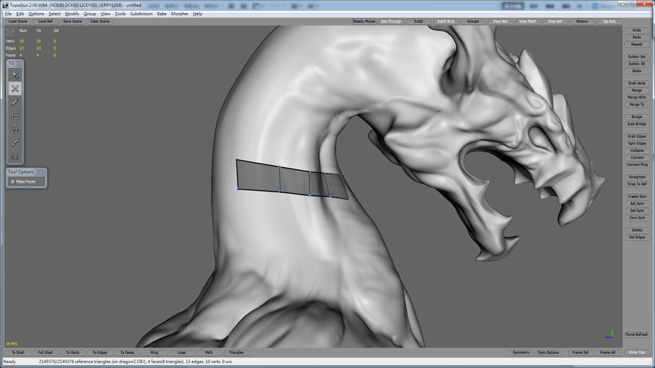Toggle the SubD Wire display
Screen dimensions: 655x368
(445, 21)
